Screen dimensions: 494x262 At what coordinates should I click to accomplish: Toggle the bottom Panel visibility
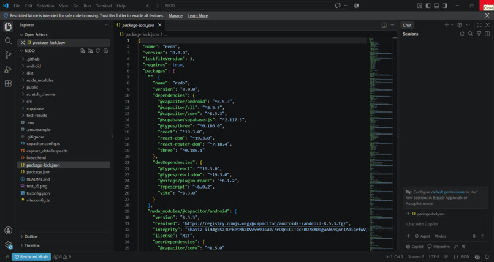pos(436,6)
